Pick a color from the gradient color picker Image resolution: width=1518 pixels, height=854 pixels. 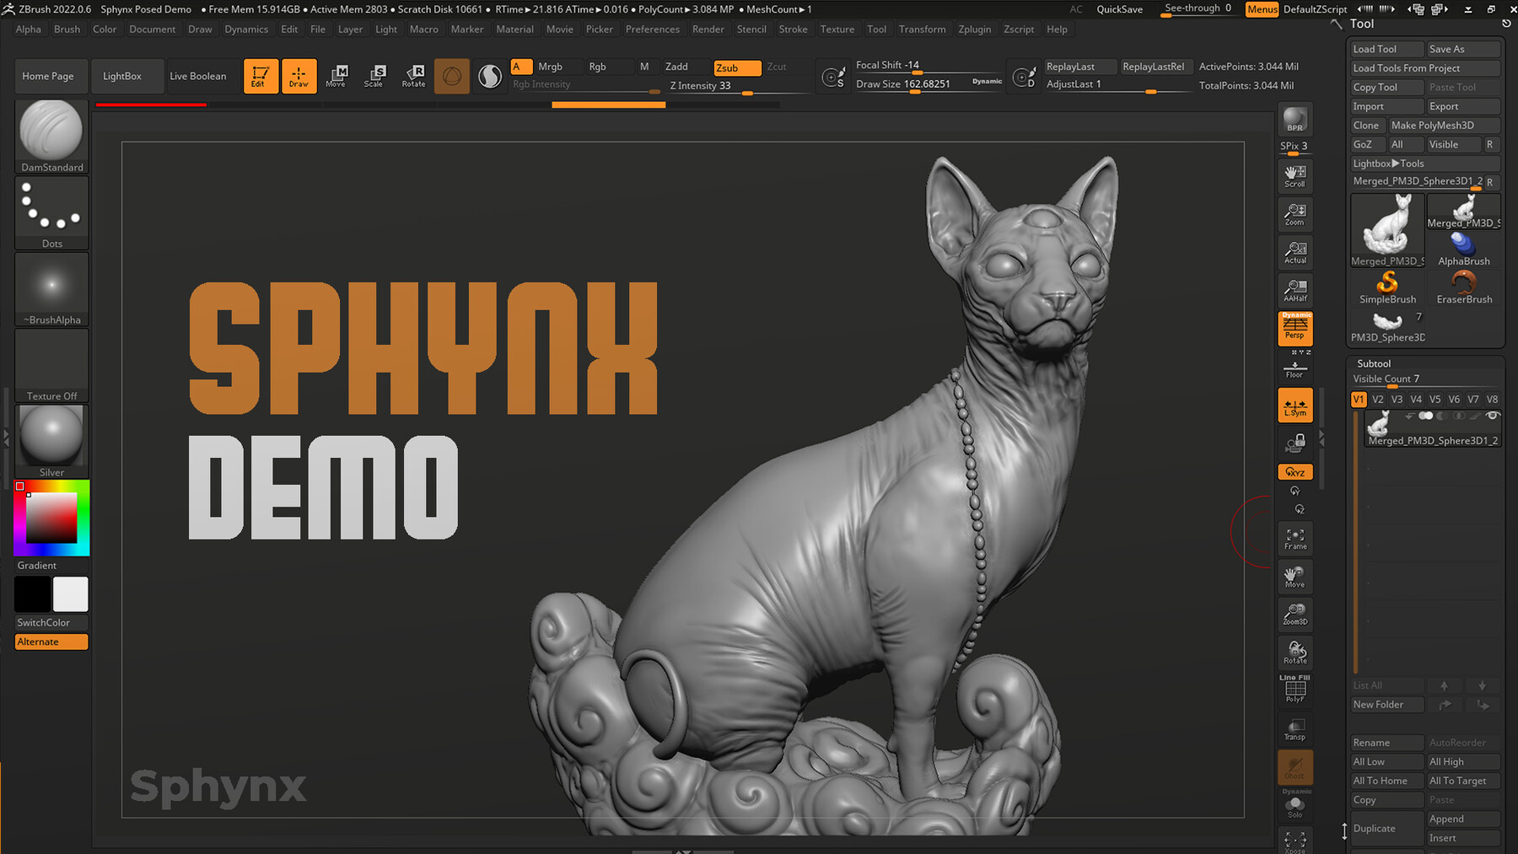[51, 518]
